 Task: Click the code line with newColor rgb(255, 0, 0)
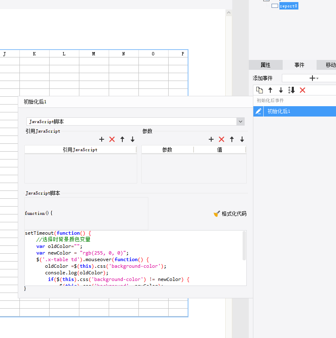pos(82,253)
